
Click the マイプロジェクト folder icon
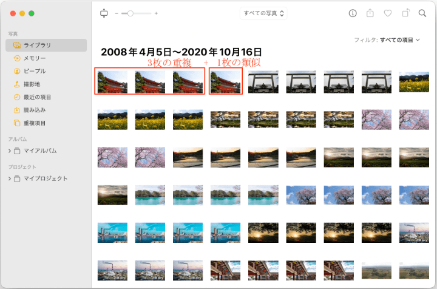pos(17,178)
